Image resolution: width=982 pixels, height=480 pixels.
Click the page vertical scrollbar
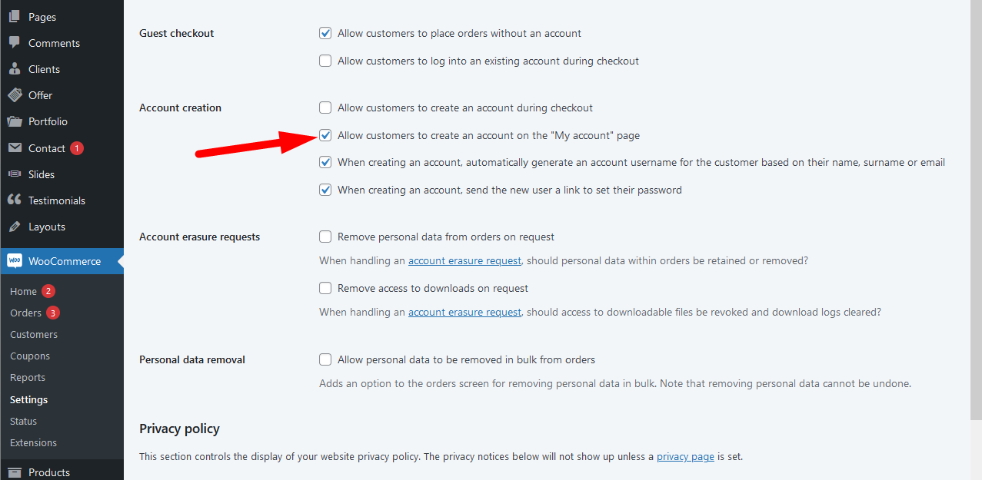(x=976, y=230)
